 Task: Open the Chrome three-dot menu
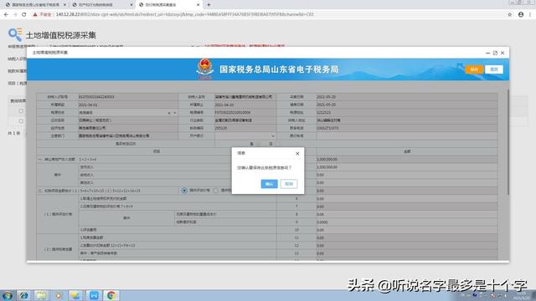click(x=530, y=14)
